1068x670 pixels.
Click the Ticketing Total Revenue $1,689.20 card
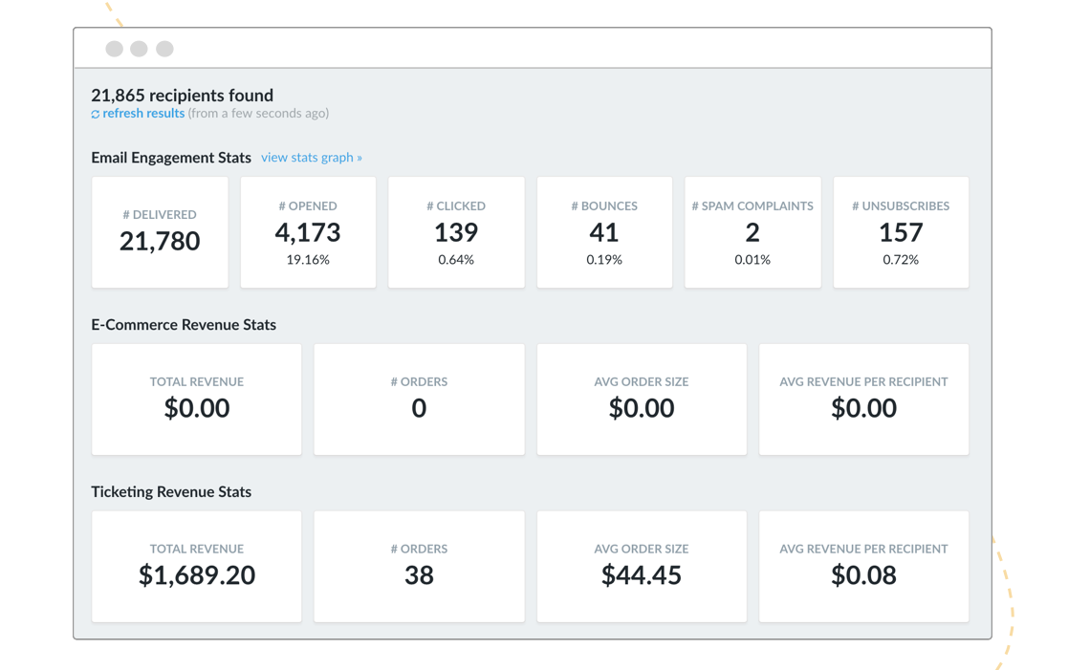197,567
